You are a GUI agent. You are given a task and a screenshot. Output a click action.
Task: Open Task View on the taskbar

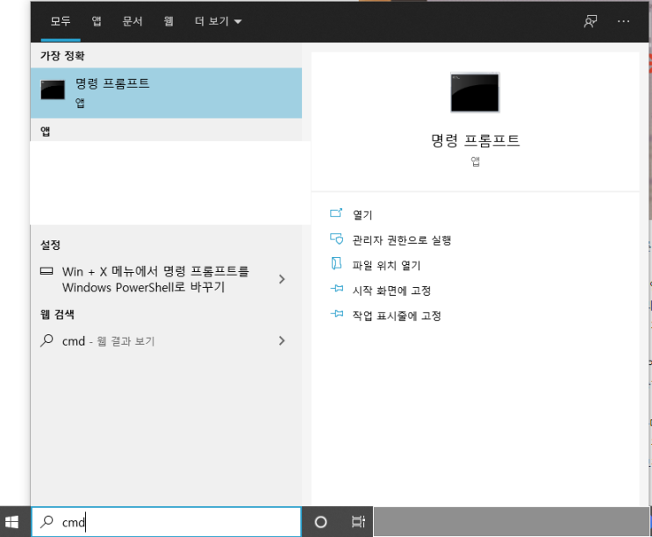tap(358, 521)
